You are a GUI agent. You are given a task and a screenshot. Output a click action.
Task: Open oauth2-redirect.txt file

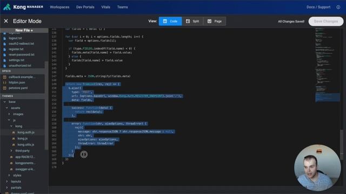[22, 44]
